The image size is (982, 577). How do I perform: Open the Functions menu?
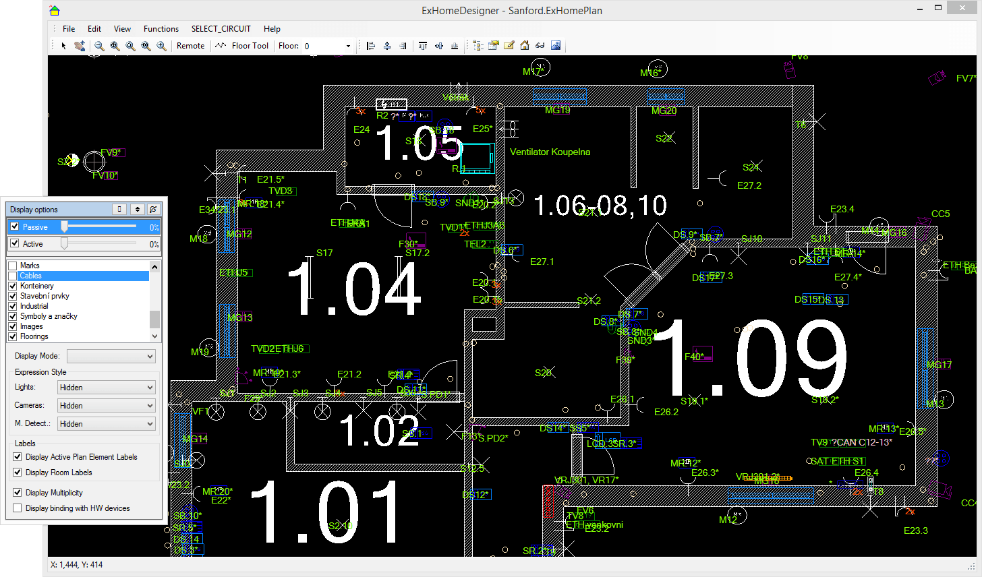161,29
